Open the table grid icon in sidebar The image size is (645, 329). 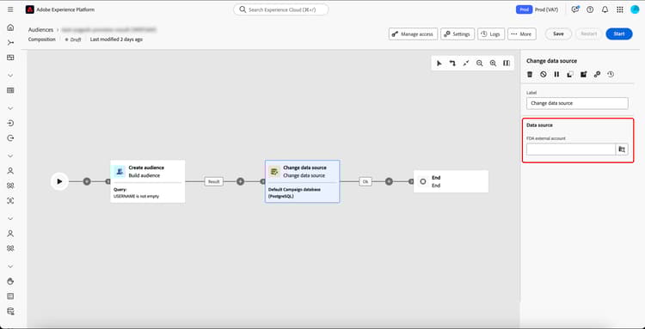(10, 90)
